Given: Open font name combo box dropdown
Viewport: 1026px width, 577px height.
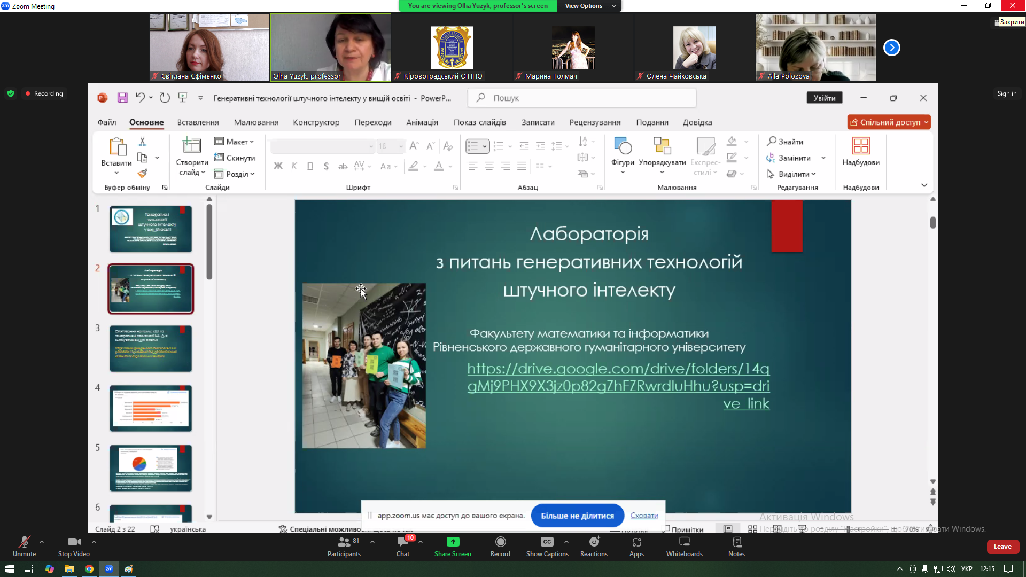Looking at the screenshot, I should pos(371,146).
